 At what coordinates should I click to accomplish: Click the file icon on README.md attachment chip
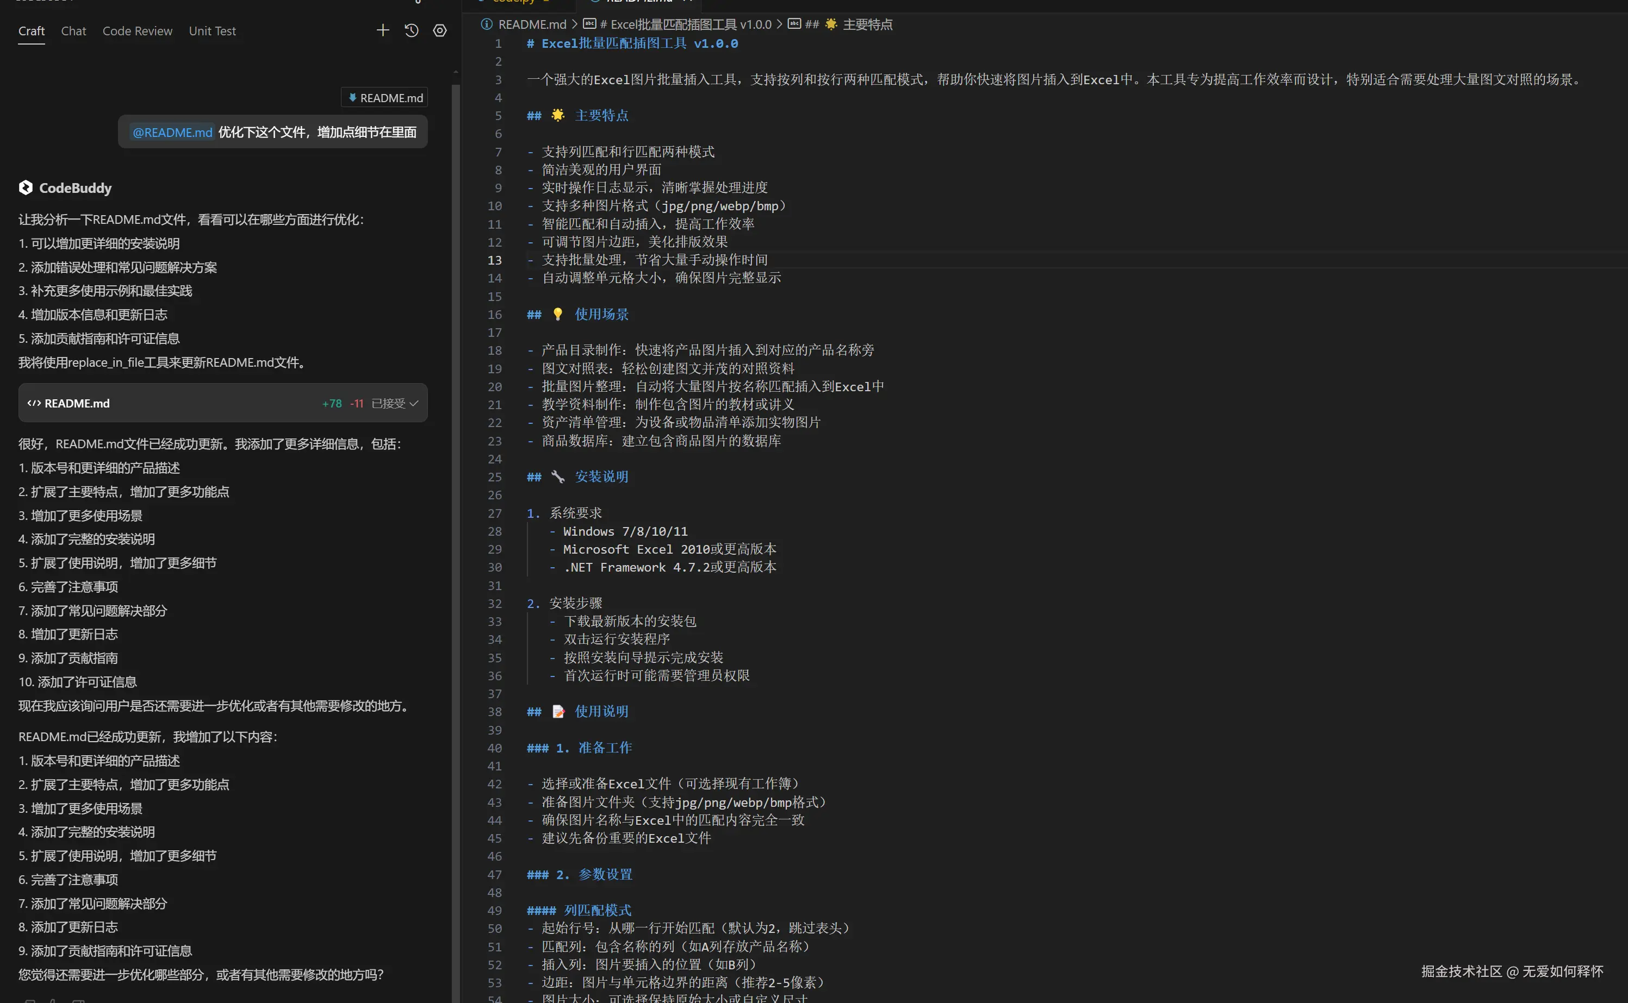click(x=352, y=97)
